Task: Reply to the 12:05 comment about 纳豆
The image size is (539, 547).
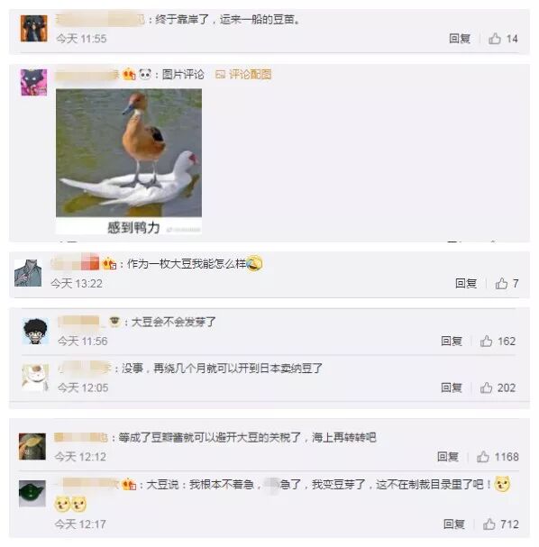Action: (452, 387)
